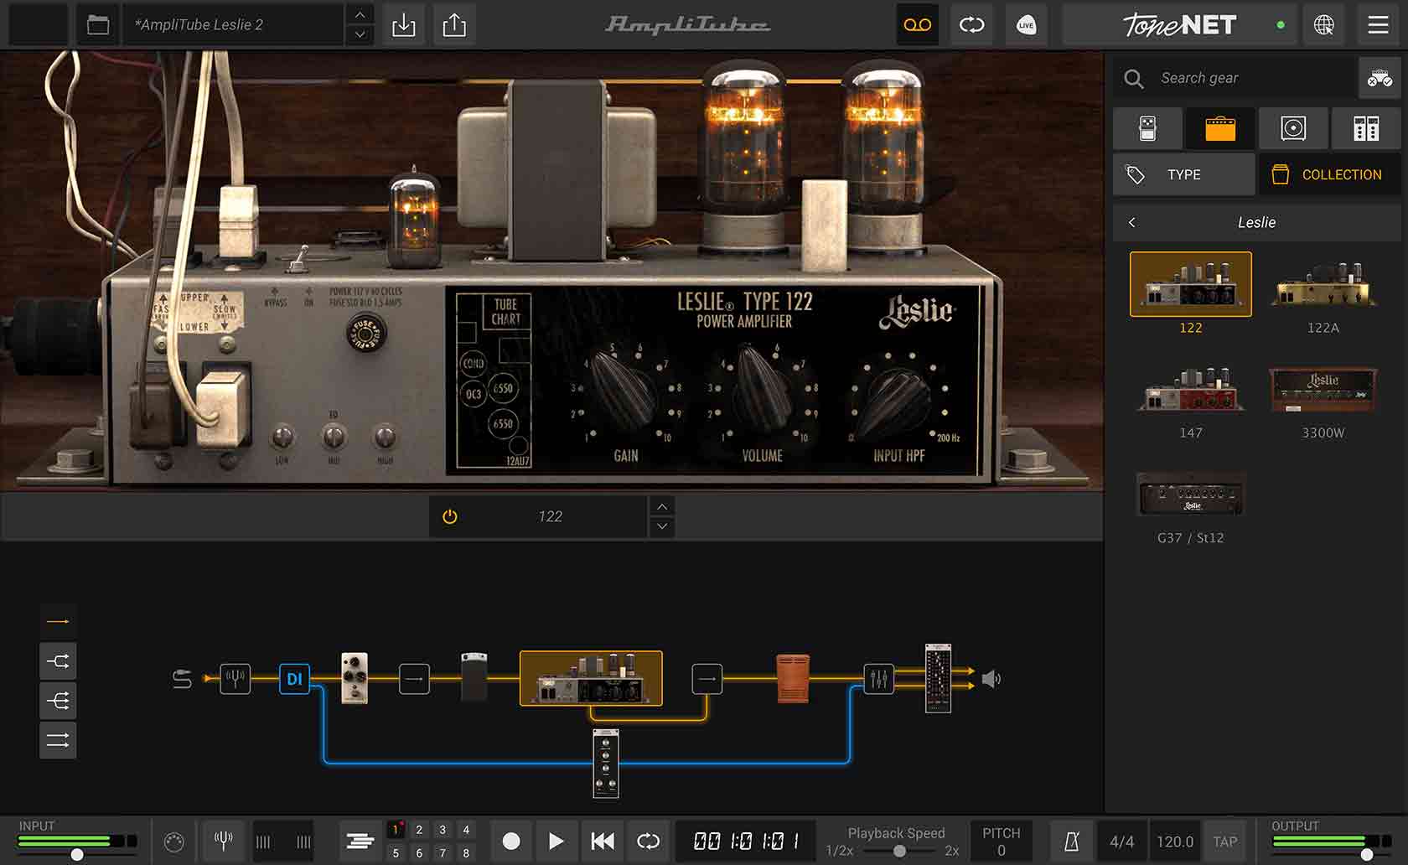Click the speaker output icon in chain
This screenshot has height=865, width=1408.
click(x=991, y=678)
